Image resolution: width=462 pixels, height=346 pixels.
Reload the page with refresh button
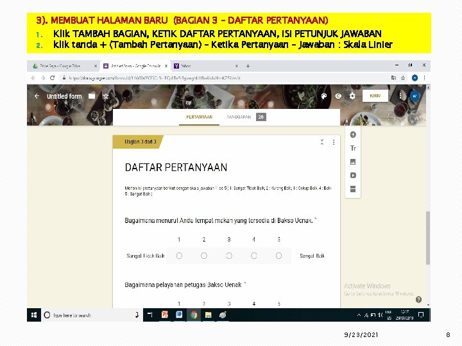pos(53,78)
